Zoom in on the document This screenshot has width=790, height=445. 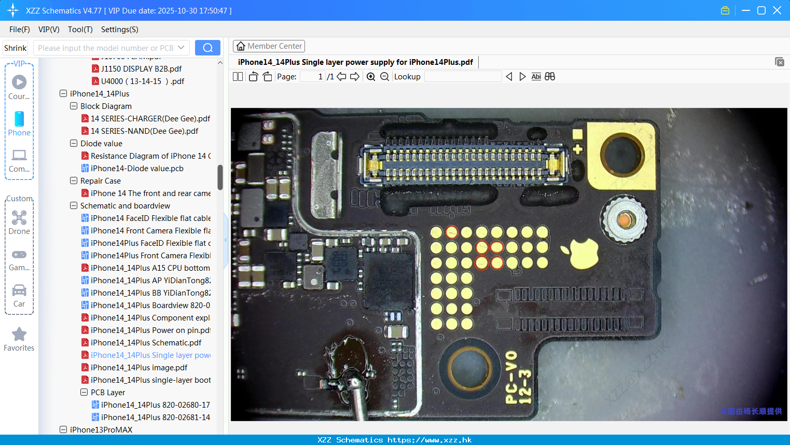[371, 76]
